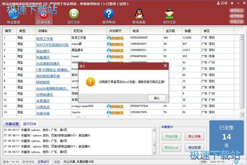Open shop link 兴源良品

43,107
